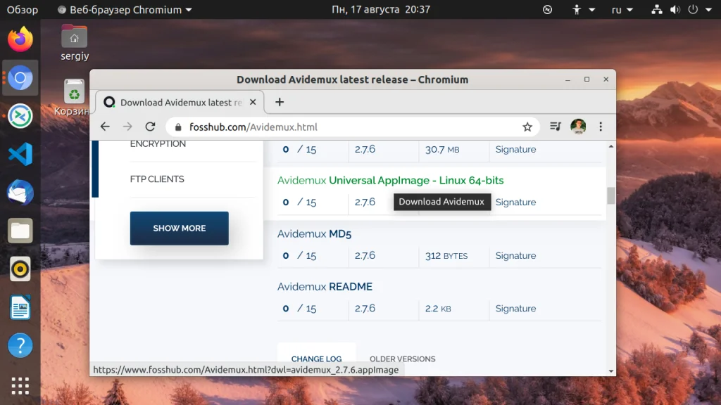Viewport: 721px width, 405px height.
Task: Open Веб-браузер Chromium app menu
Action: tap(125, 10)
